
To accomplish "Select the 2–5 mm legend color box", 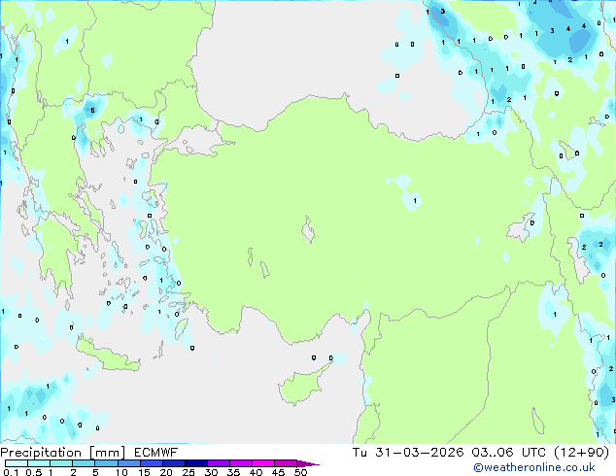I will (x=84, y=463).
